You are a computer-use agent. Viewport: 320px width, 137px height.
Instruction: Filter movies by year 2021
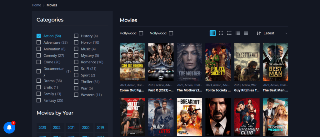click(71, 128)
